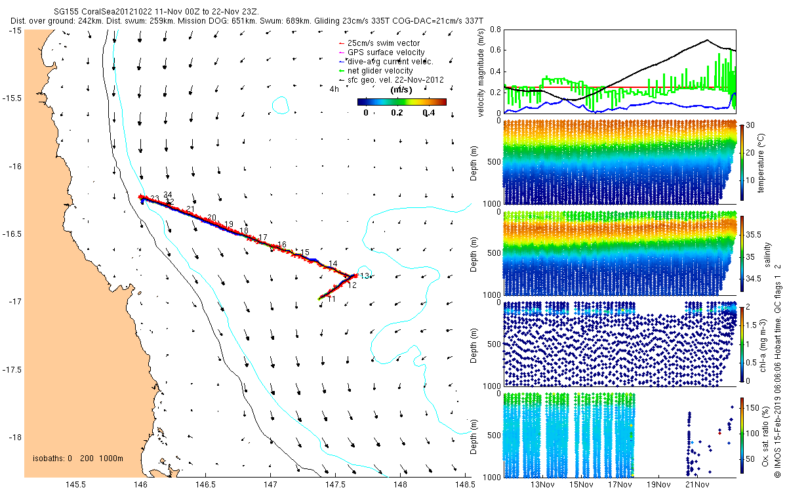Click day marker '20' on the glider track

pyautogui.click(x=211, y=217)
